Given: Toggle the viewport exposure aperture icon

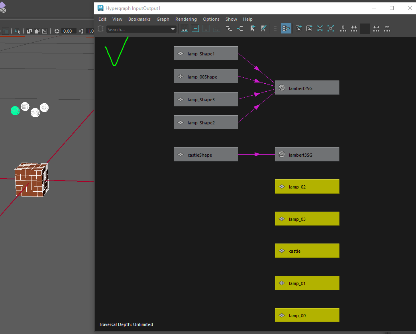Looking at the screenshot, I should 57,31.
